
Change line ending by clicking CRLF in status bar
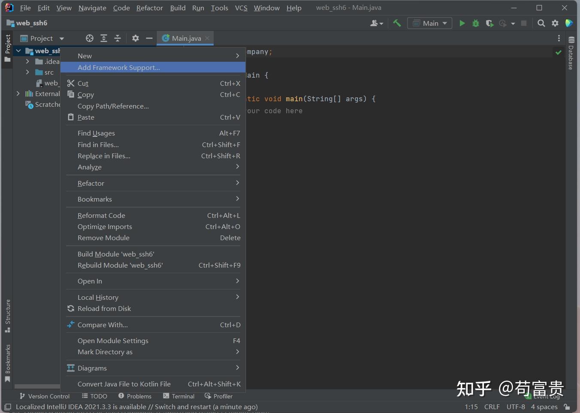coord(492,407)
